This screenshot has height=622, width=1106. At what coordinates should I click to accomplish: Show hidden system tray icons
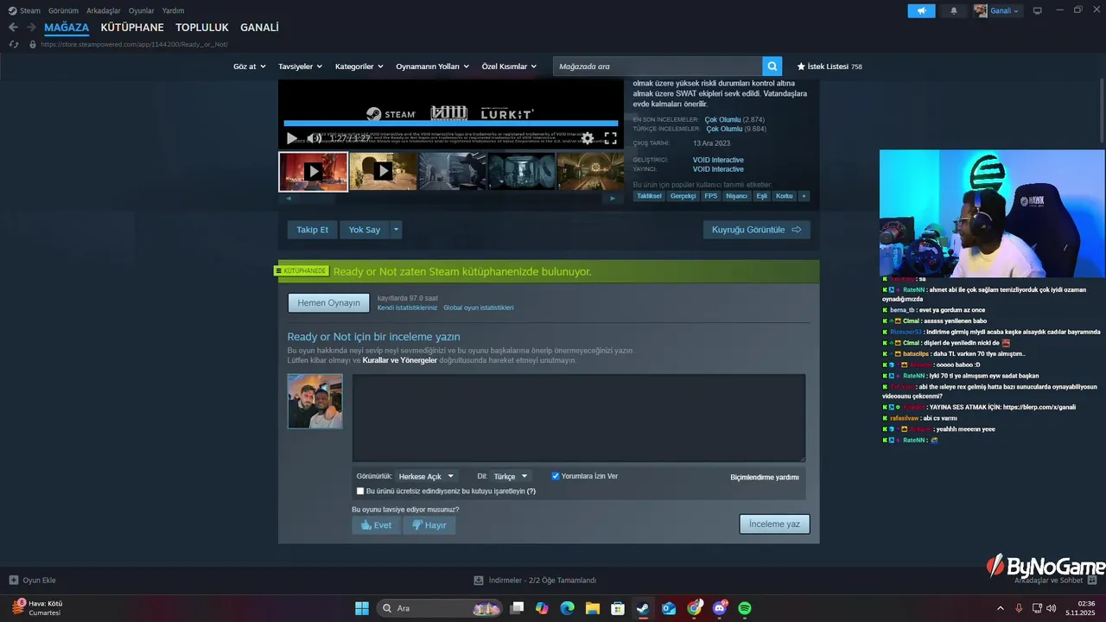1001,608
